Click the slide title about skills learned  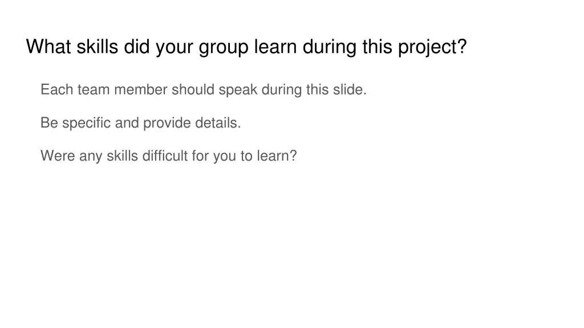click(x=246, y=47)
